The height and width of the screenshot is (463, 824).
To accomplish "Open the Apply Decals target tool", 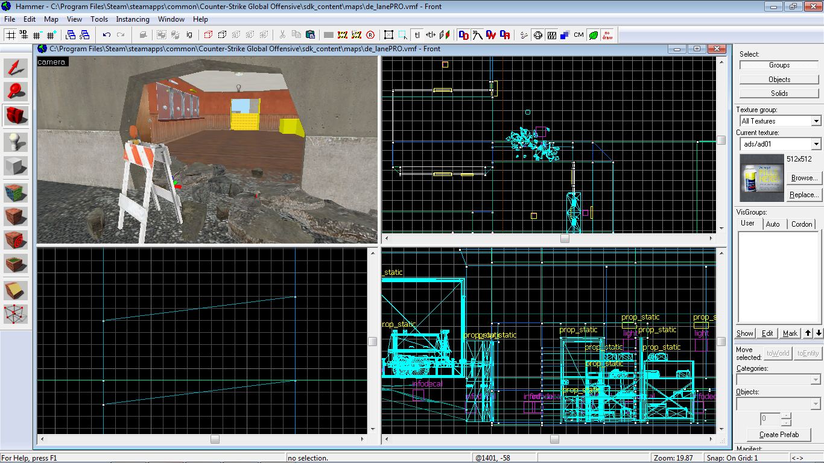I will coord(16,240).
